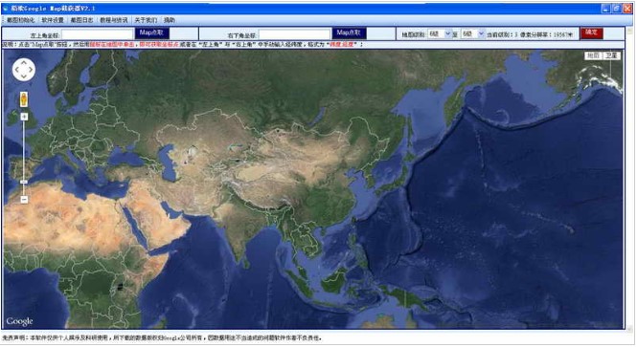Viewport: 637px width, 347px height.
Task: Open the 软件设置 menu
Action: point(53,20)
